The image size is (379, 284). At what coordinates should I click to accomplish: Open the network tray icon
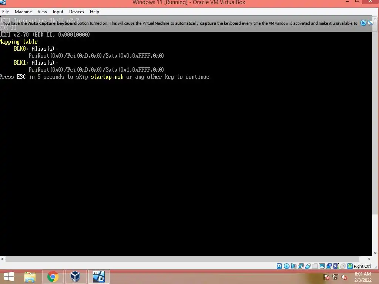click(x=335, y=277)
